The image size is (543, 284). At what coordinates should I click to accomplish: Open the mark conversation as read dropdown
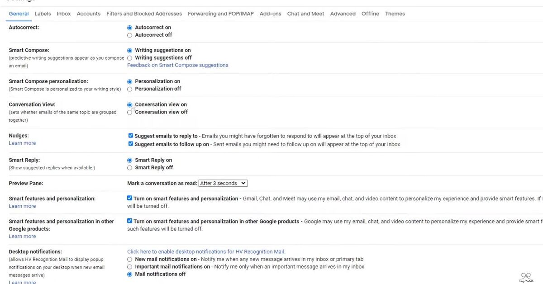223,183
